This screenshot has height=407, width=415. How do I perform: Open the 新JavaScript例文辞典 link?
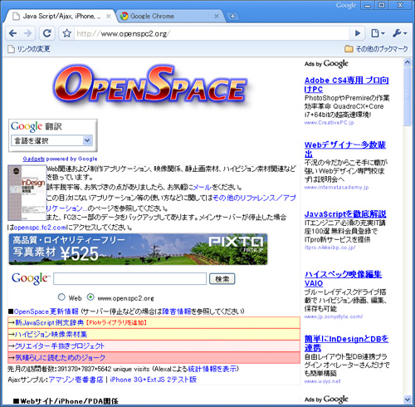(x=49, y=322)
